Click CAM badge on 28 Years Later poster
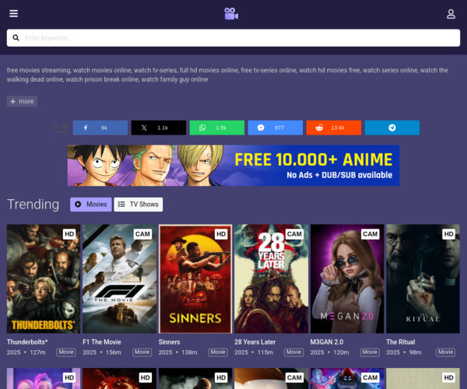Image resolution: width=467 pixels, height=389 pixels. coord(294,234)
